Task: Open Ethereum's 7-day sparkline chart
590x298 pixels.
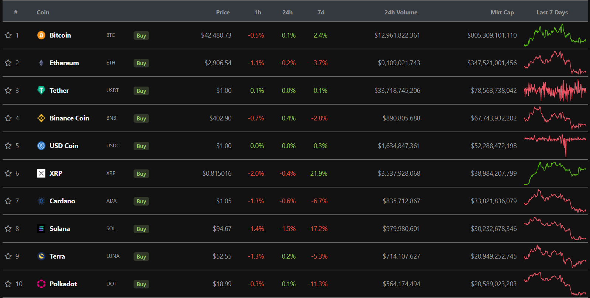Action: [555, 63]
